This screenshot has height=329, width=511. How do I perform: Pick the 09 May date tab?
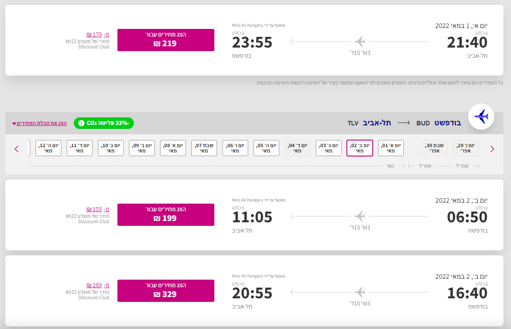pos(142,148)
